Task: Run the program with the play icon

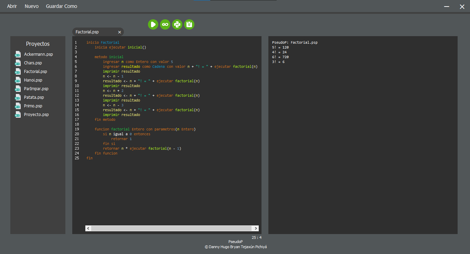Action: point(153,24)
